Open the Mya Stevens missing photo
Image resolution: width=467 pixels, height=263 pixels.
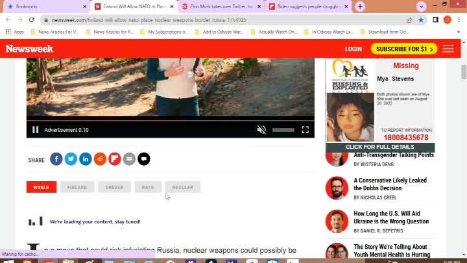click(350, 117)
